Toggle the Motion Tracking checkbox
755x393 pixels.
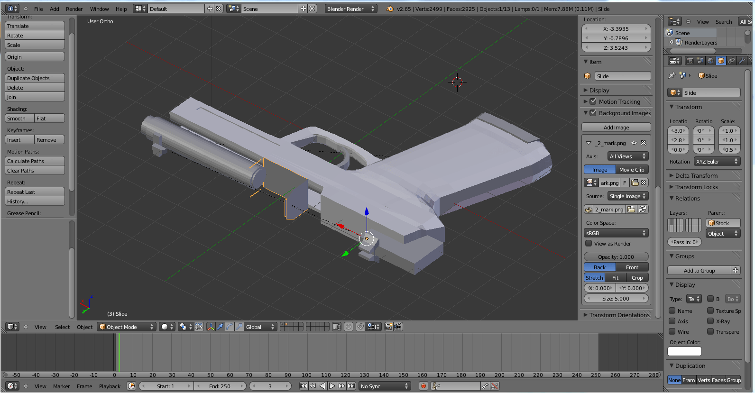click(x=593, y=101)
